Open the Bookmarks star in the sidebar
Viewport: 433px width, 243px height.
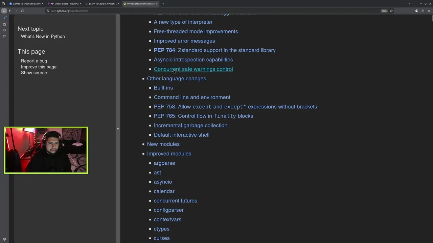[4, 36]
